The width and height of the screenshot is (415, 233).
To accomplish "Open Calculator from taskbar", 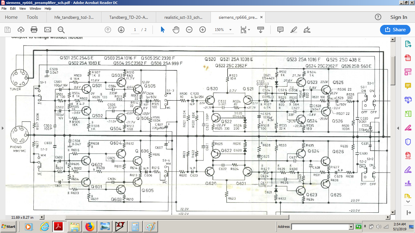I will tap(135, 227).
